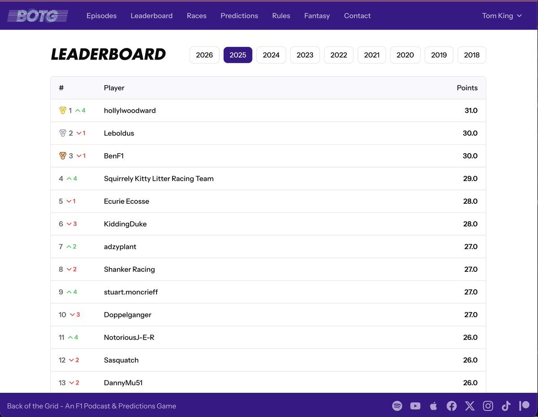Screen dimensions: 538x417
Task: Click down arrow in Sasquatch row
Action: tap(71, 360)
